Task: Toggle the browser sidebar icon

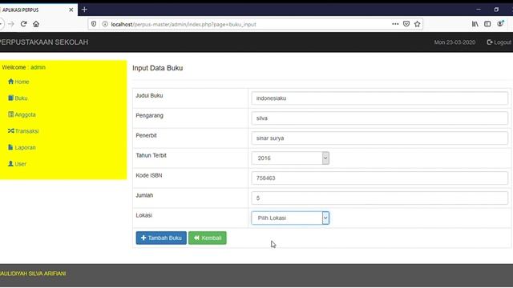Action: click(x=487, y=24)
